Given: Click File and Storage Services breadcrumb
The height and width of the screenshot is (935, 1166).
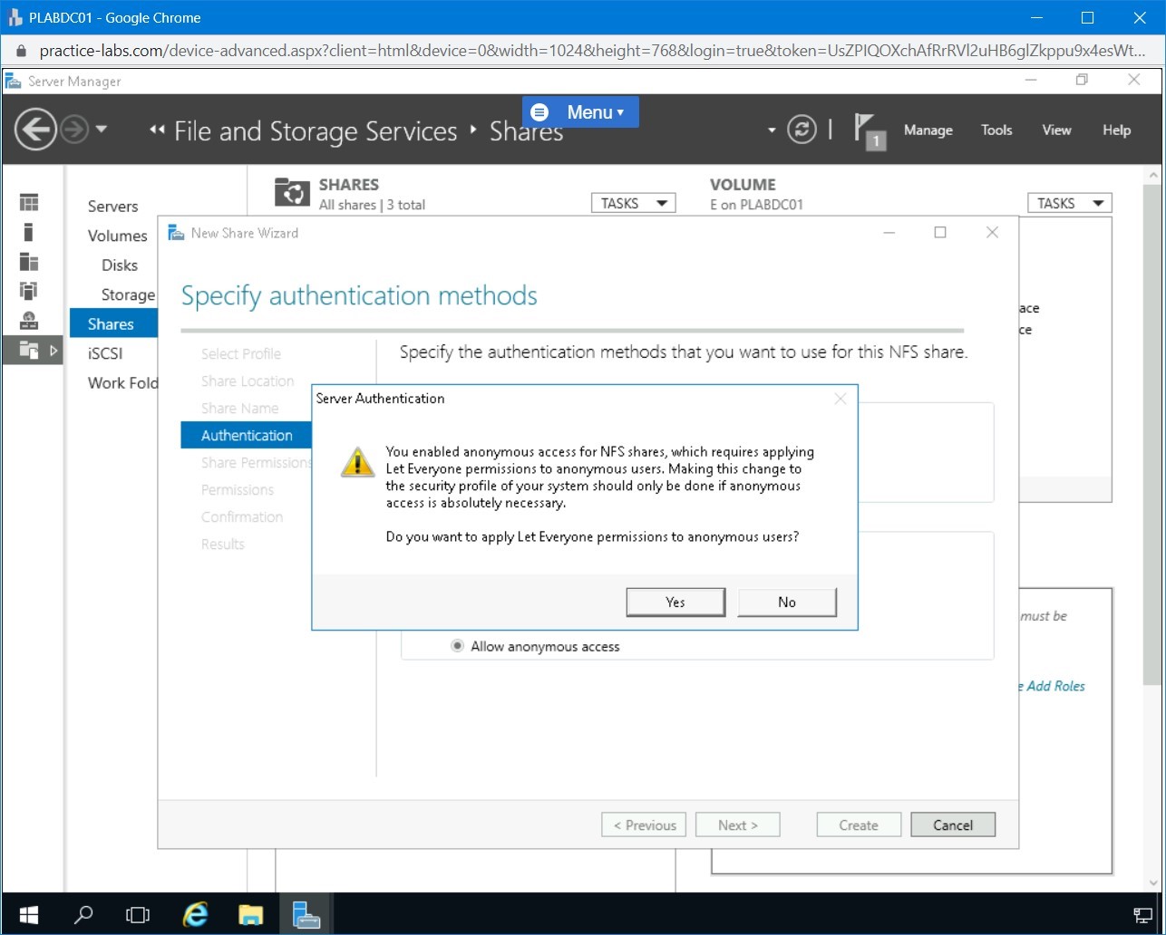Looking at the screenshot, I should coord(316,131).
